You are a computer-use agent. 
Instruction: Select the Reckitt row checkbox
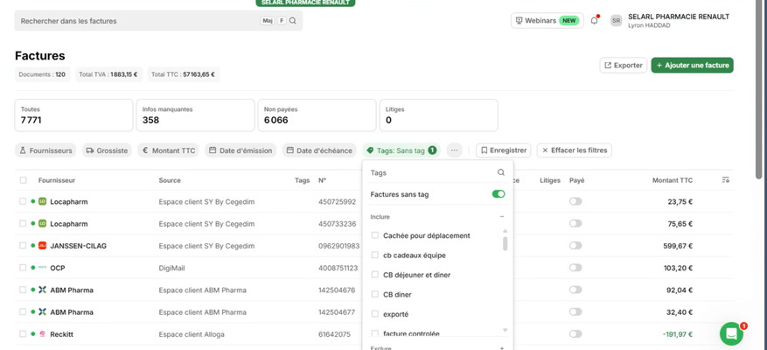click(23, 334)
